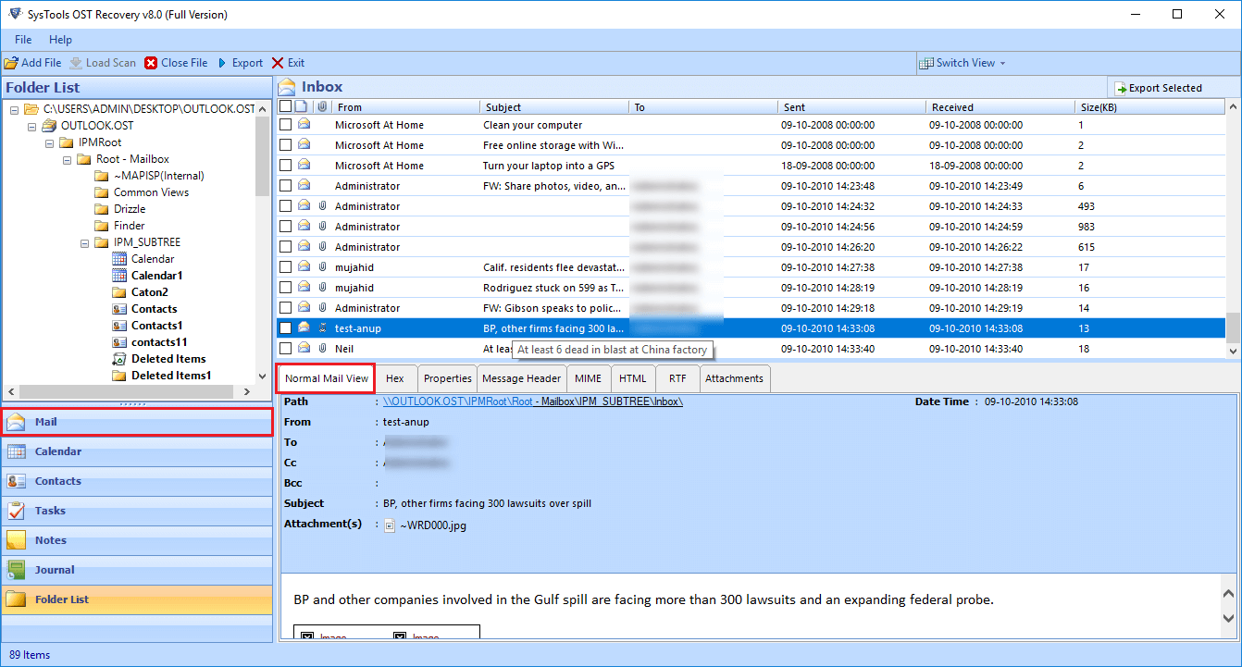Image resolution: width=1242 pixels, height=667 pixels.
Task: Click the Calendar1 folder icon in tree
Action: tap(118, 276)
